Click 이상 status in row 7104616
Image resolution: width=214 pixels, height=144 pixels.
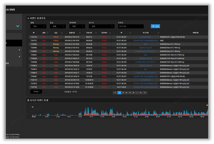point(44,66)
